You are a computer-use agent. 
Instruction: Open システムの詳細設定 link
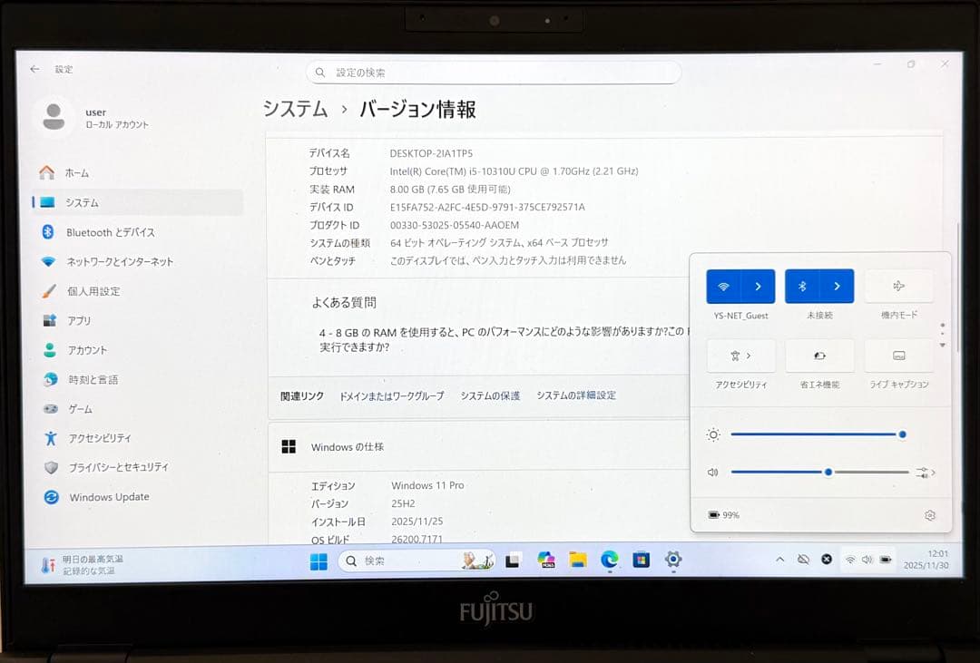[x=578, y=395]
